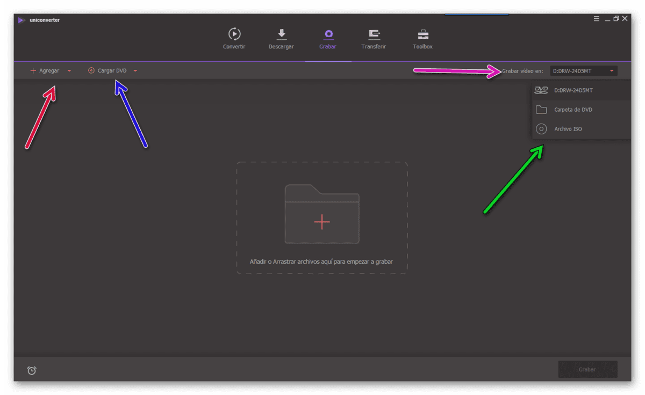Expand the Cargar DVD dropdown arrow
This screenshot has height=395, width=645.
(x=135, y=71)
